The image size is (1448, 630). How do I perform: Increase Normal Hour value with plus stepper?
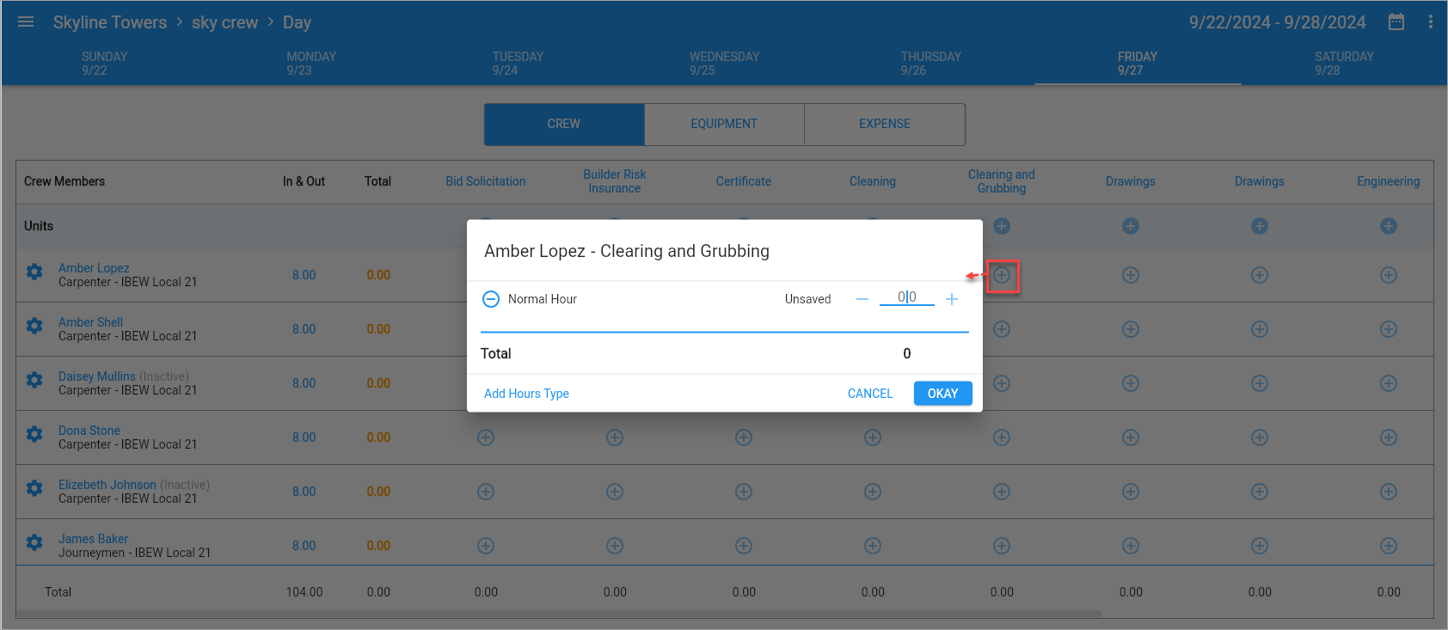(x=952, y=299)
